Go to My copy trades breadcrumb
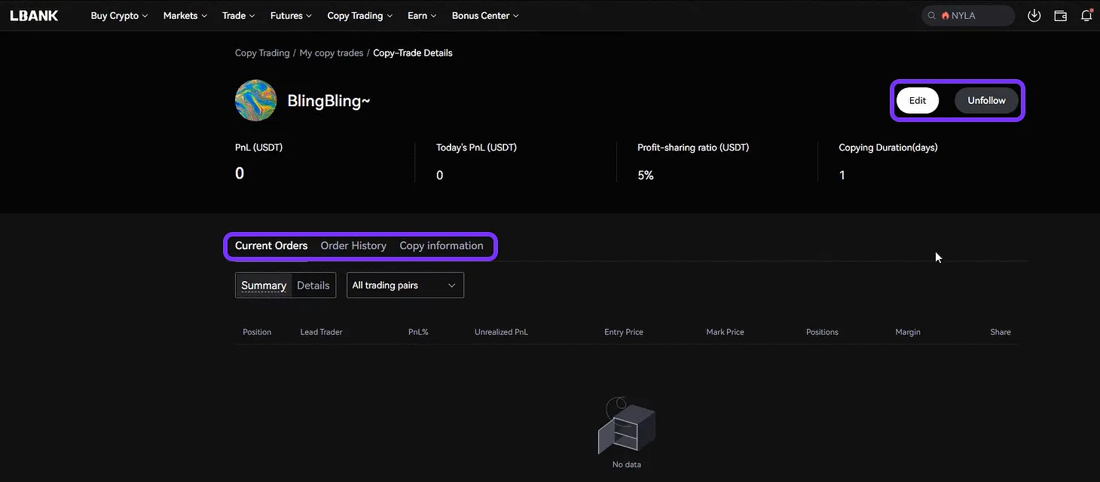 coord(332,53)
